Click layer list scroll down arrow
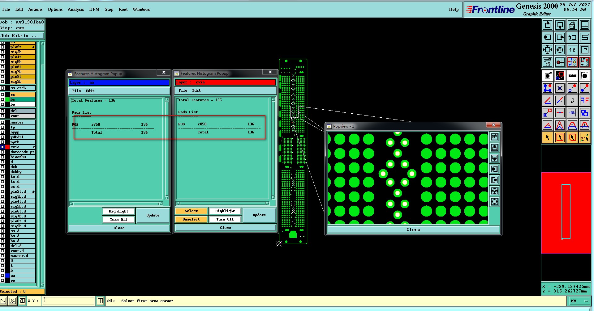Image resolution: width=594 pixels, height=311 pixels. click(x=42, y=285)
